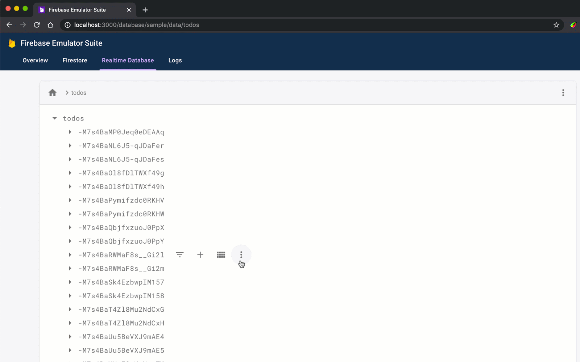
Task: Select key -M7s4BaQbjfxzuoJ0PpX
Action: (121, 228)
